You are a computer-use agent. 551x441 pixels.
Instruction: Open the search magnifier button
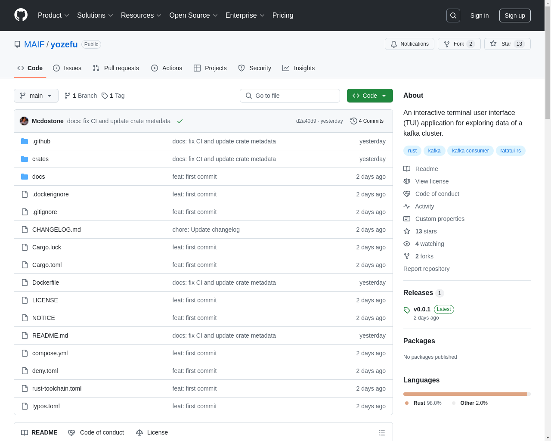[453, 16]
